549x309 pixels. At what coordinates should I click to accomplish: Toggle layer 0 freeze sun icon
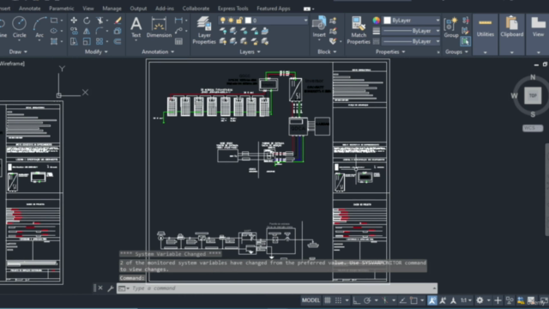tap(231, 21)
